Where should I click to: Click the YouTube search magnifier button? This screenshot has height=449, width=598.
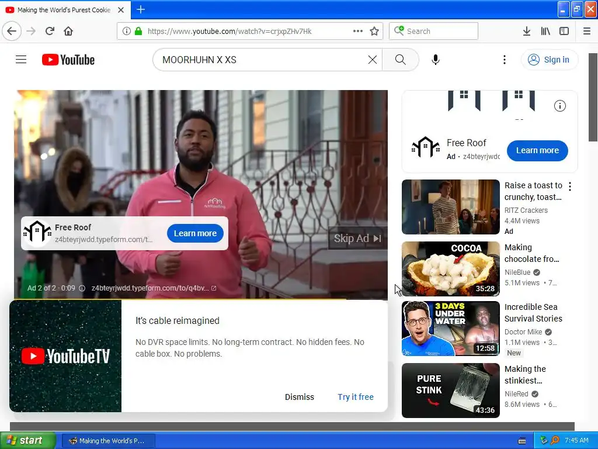pos(401,60)
